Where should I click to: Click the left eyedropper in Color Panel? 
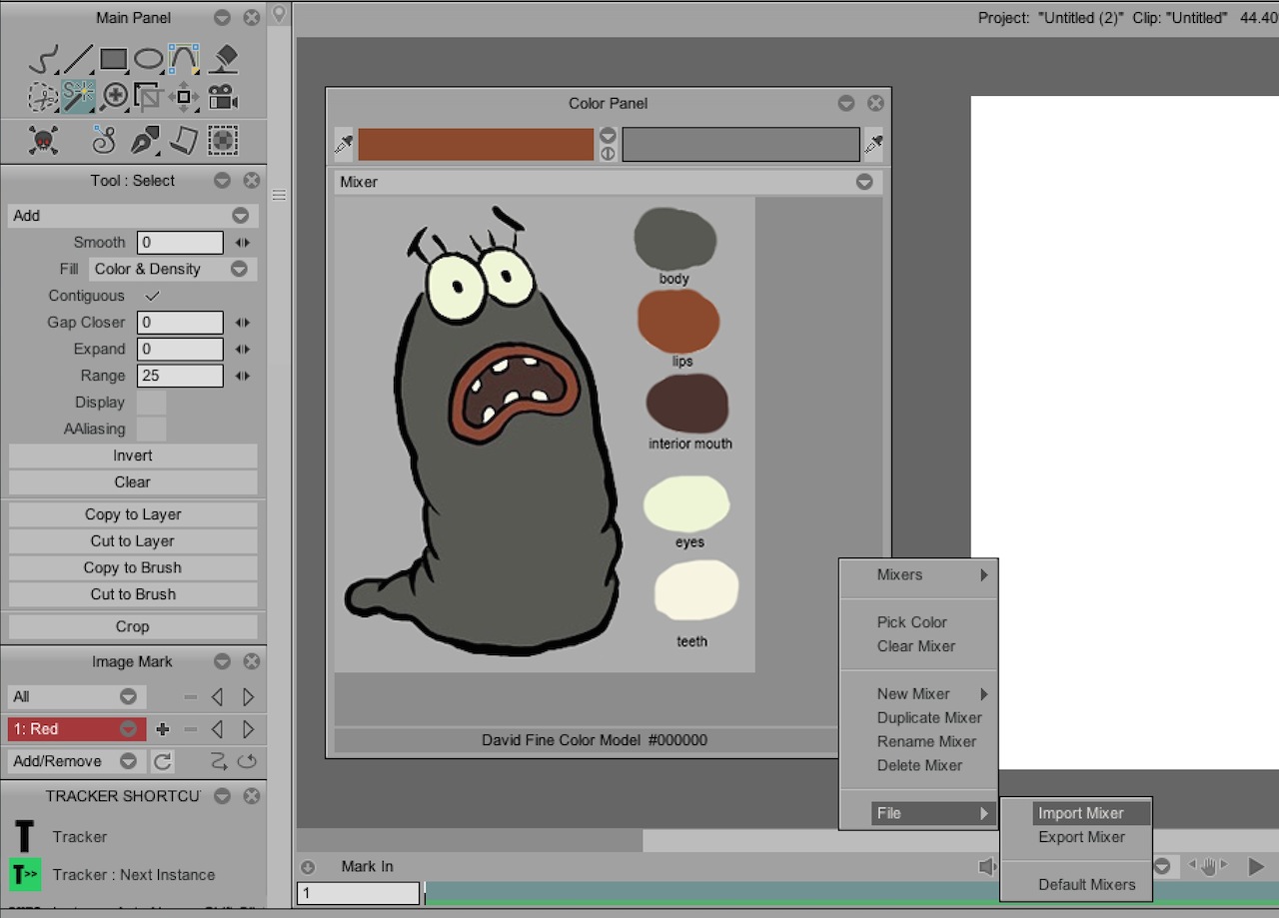[343, 145]
